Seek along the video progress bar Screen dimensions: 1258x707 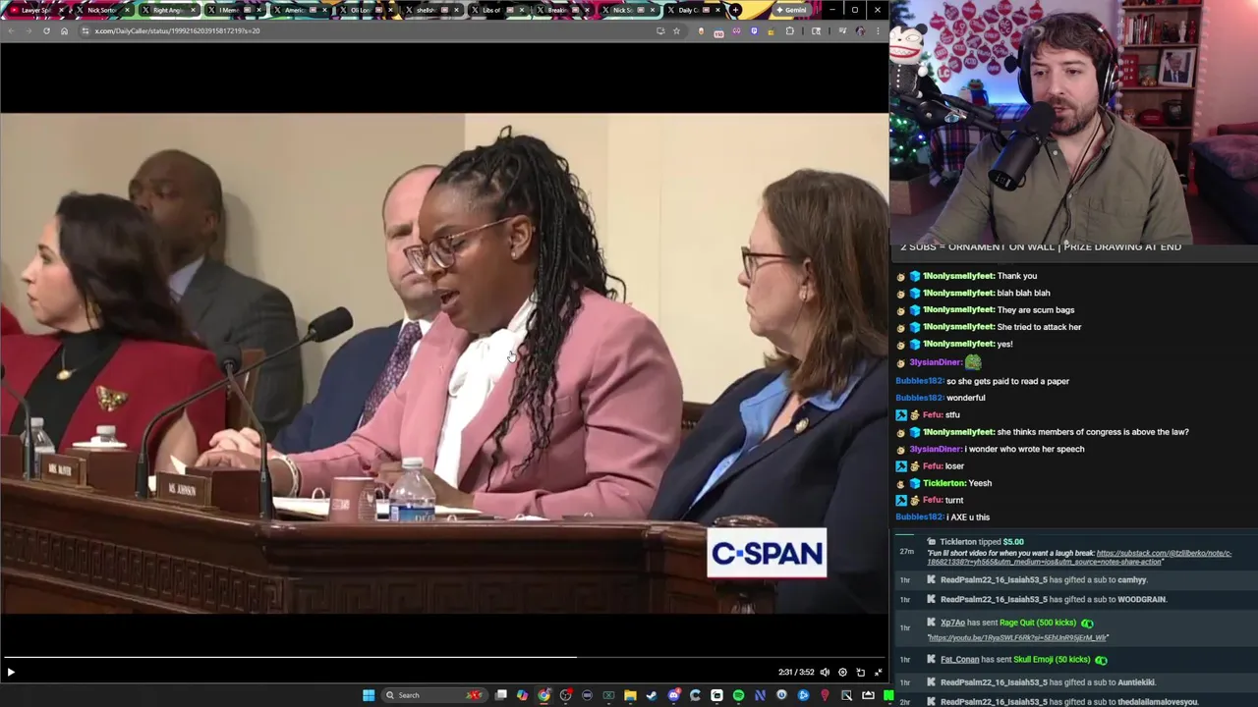[x=444, y=657]
